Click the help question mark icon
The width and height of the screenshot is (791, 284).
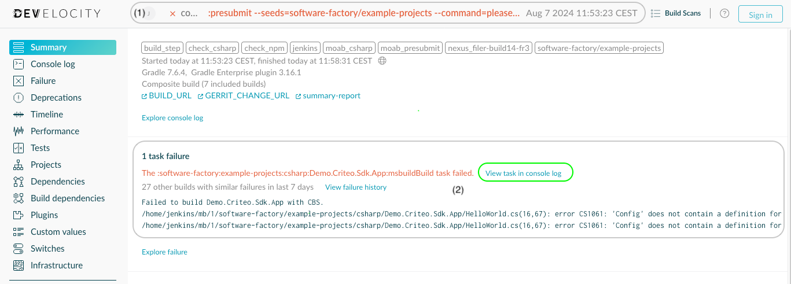pos(724,14)
